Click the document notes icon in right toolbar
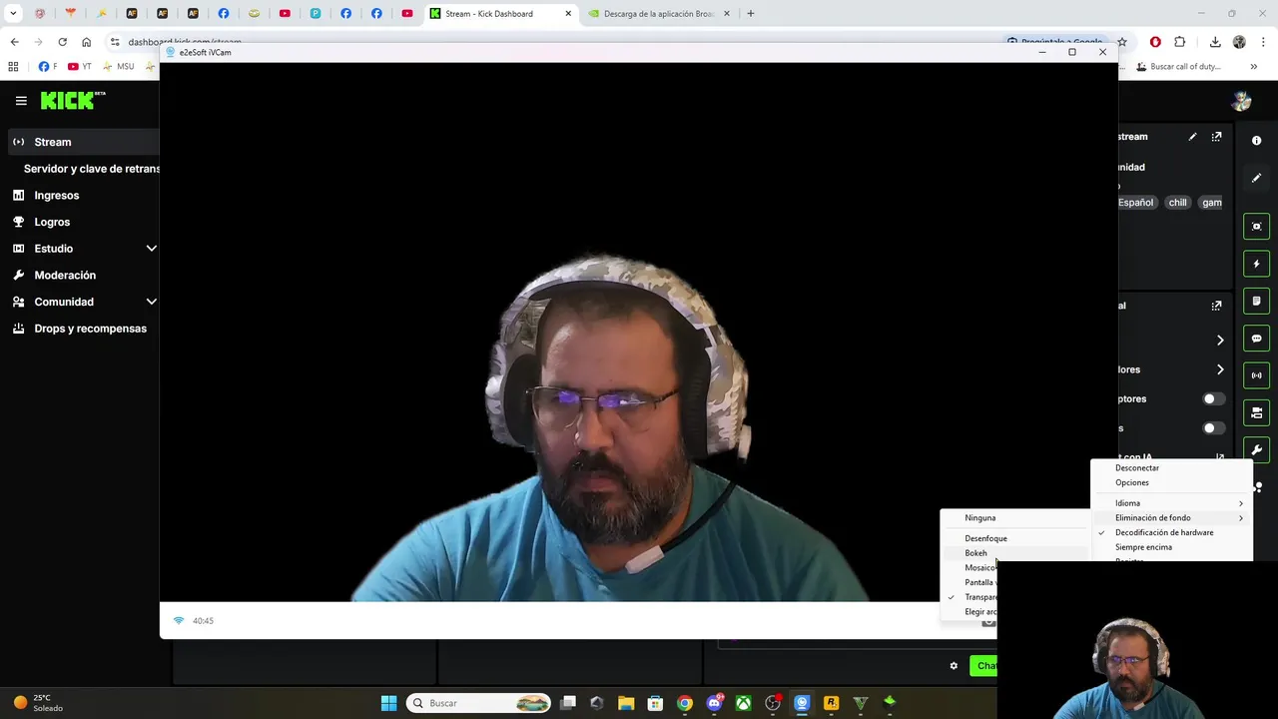 [1256, 301]
